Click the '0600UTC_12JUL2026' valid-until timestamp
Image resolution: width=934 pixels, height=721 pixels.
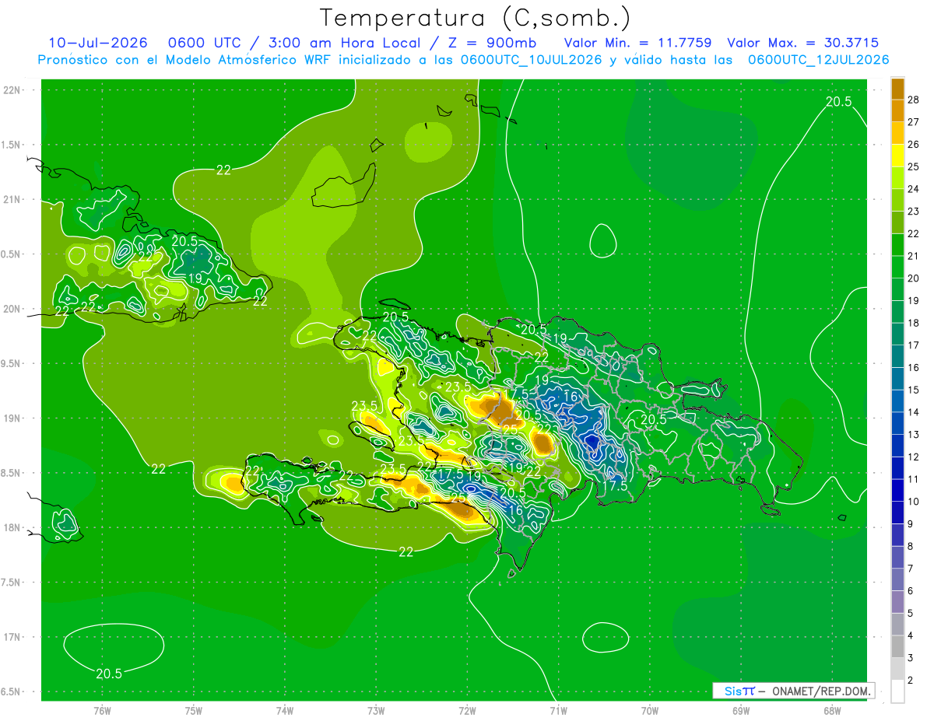pyautogui.click(x=818, y=60)
